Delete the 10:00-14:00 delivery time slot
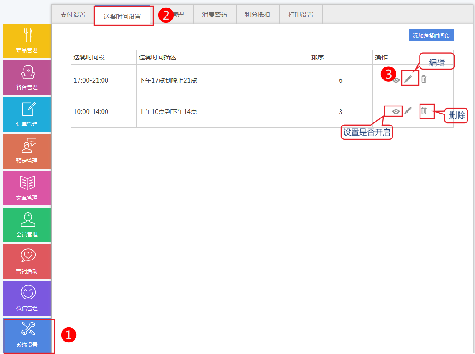The height and width of the screenshot is (354, 475). [x=424, y=110]
